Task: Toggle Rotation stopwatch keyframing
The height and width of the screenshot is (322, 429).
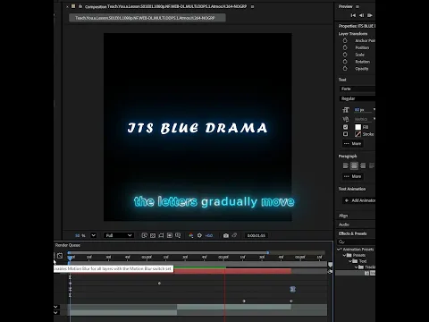Action: pos(345,62)
